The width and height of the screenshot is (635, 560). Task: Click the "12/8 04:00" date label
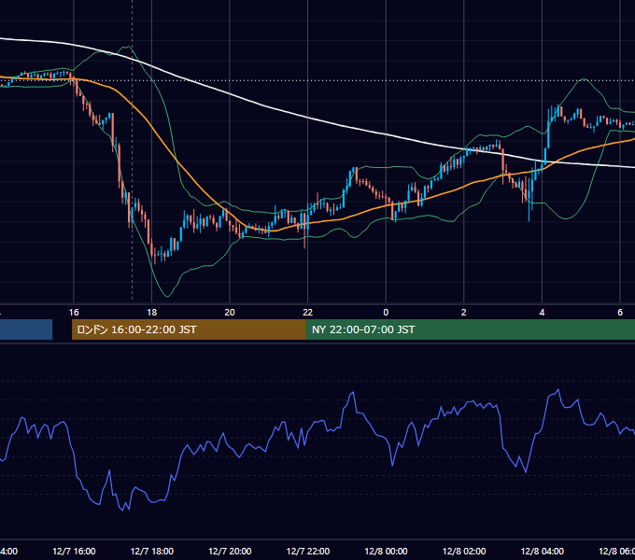[x=543, y=551]
